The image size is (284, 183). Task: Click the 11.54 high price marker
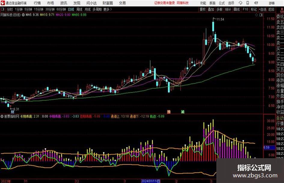point(220,20)
